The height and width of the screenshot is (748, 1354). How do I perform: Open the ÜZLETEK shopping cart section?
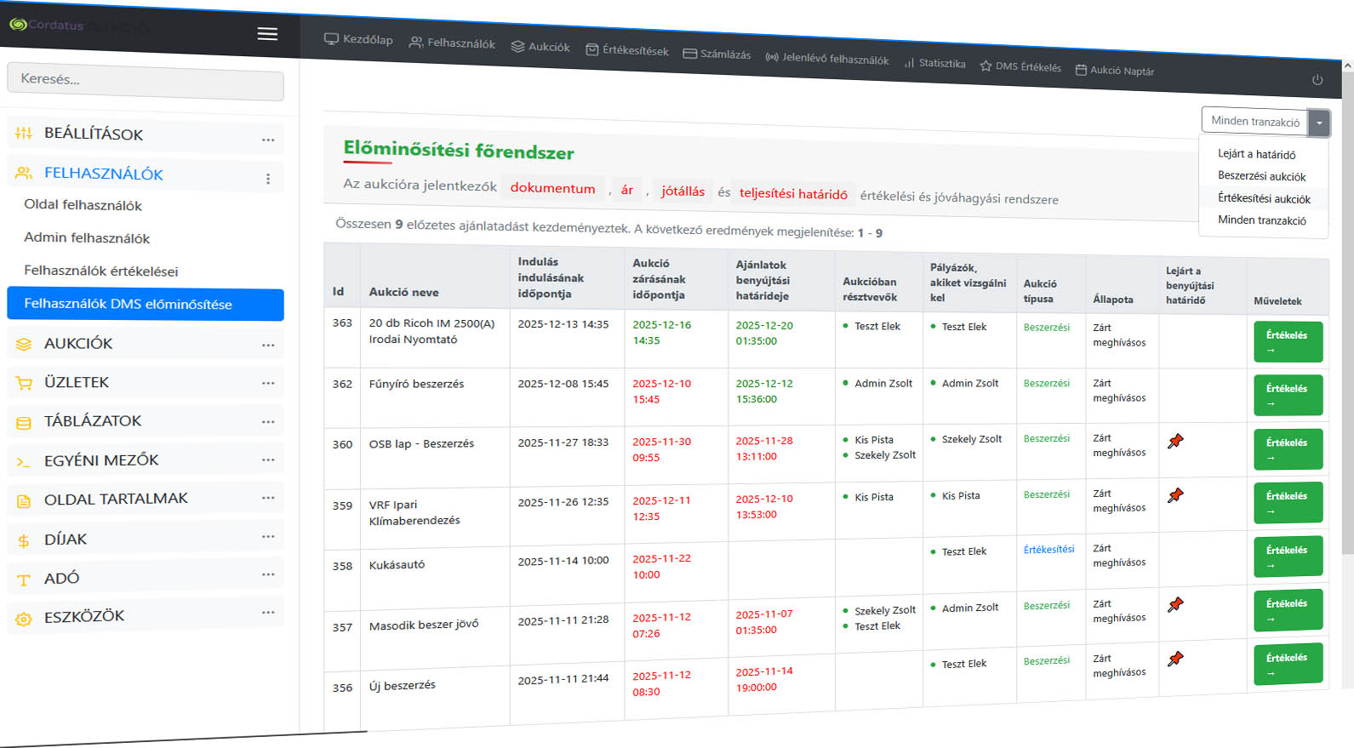pos(77,383)
